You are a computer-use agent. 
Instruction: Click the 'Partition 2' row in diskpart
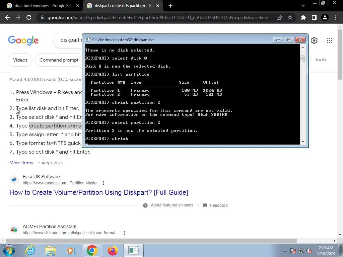click(x=156, y=94)
